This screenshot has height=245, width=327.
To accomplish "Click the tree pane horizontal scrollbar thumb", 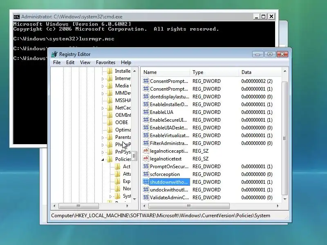I will [x=78, y=206].
